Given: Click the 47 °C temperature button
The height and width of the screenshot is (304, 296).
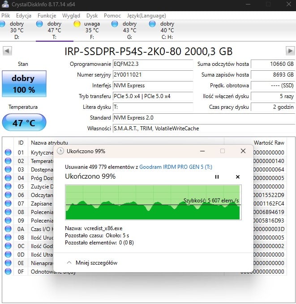Looking at the screenshot, I should point(24,123).
